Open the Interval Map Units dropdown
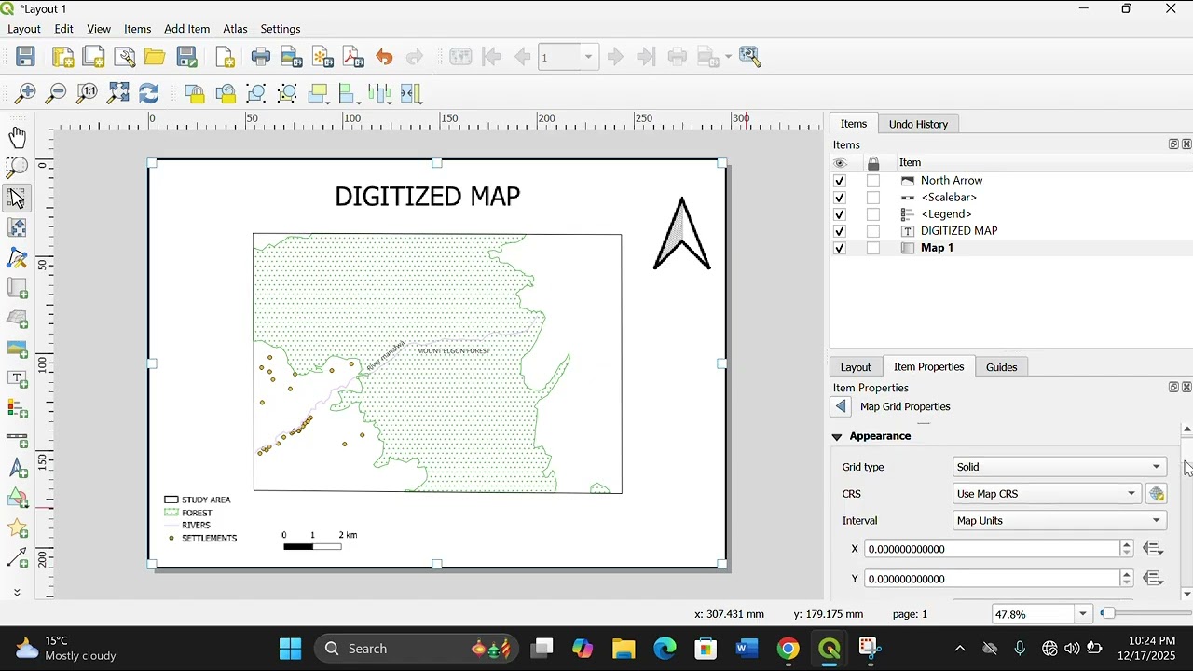Screen dimensions: 1193x671 [1060, 521]
